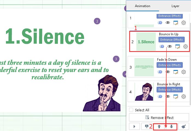Click the Remove Effect button
191x131 pixels.
click(x=159, y=118)
